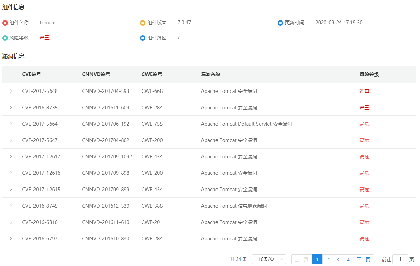Click the 7.0.47 version value

coord(184,23)
